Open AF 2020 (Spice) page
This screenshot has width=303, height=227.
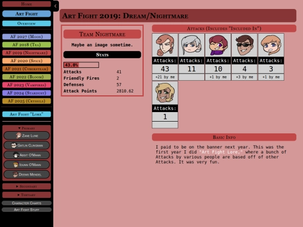27,61
